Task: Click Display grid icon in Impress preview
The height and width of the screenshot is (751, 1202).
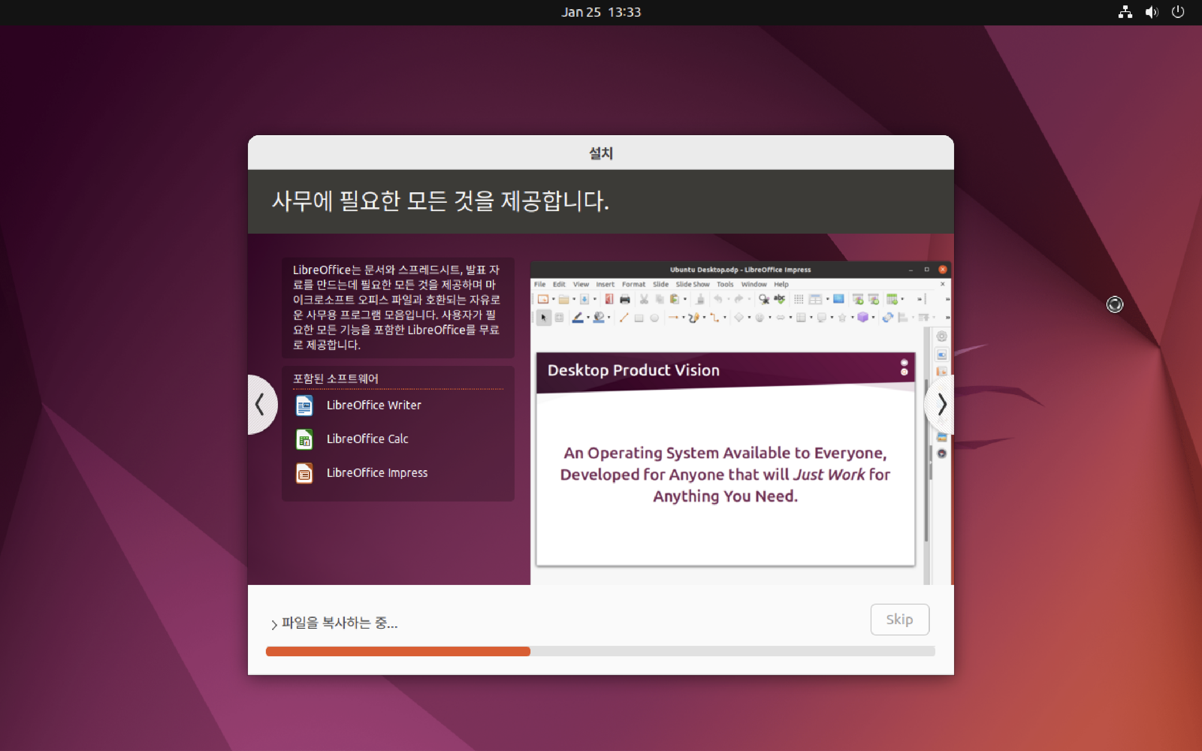Action: (x=799, y=299)
